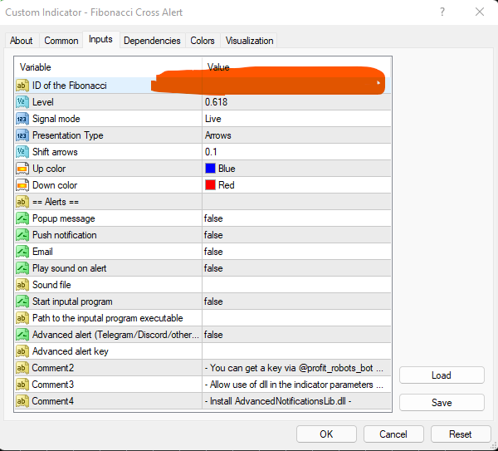Click the boolean icon beside Play sound on alert
This screenshot has width=498, height=451.
[22, 268]
